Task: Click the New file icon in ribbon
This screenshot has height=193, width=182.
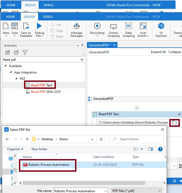Action: 6,26
